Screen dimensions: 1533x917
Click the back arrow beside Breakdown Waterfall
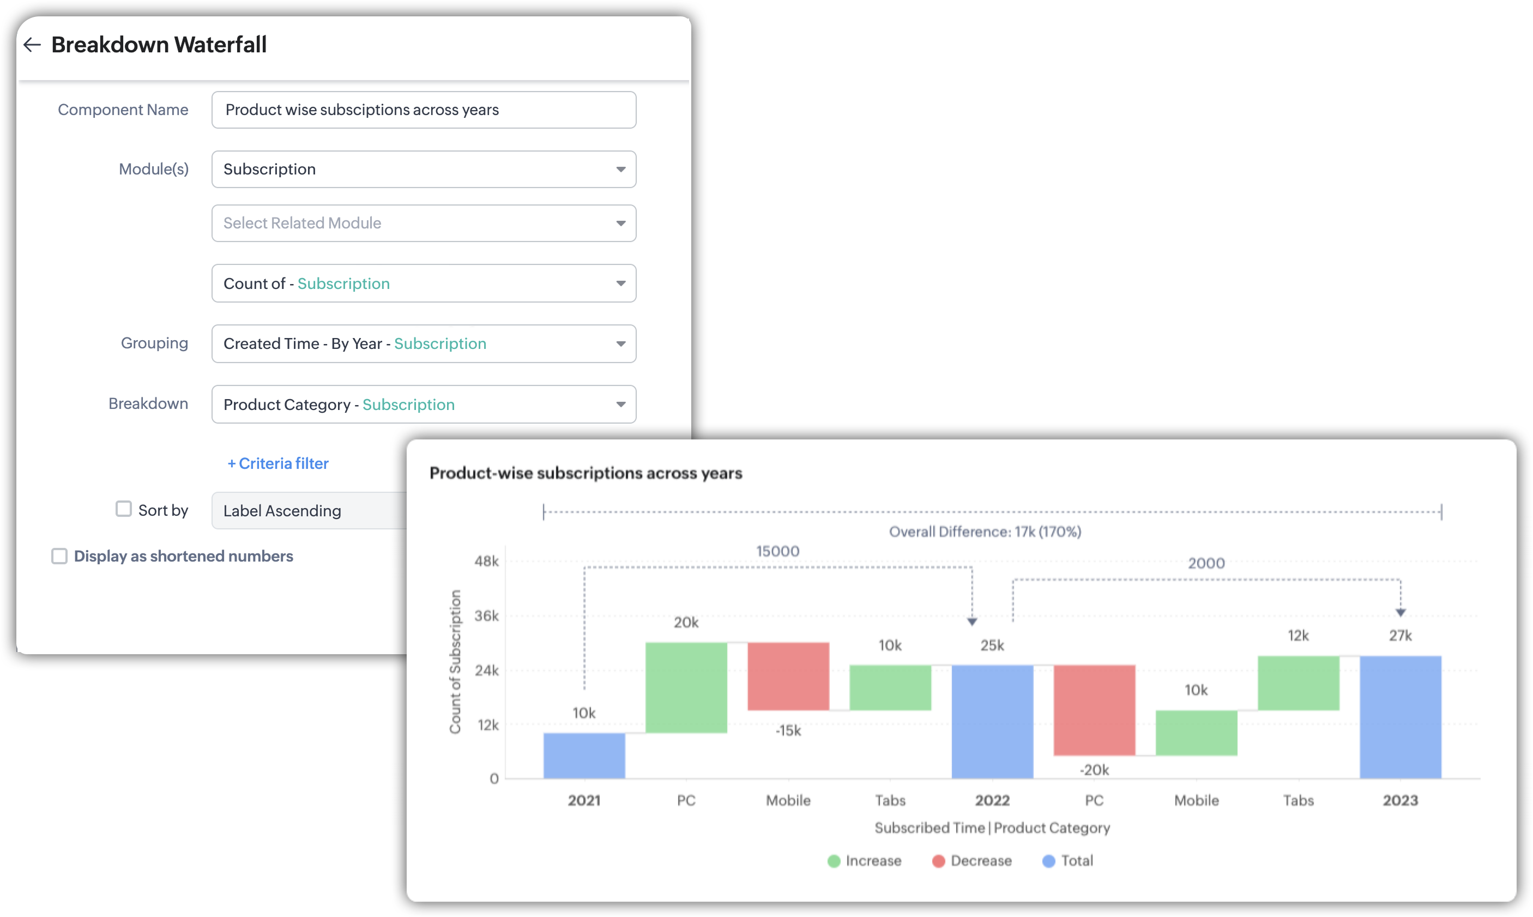tap(32, 45)
